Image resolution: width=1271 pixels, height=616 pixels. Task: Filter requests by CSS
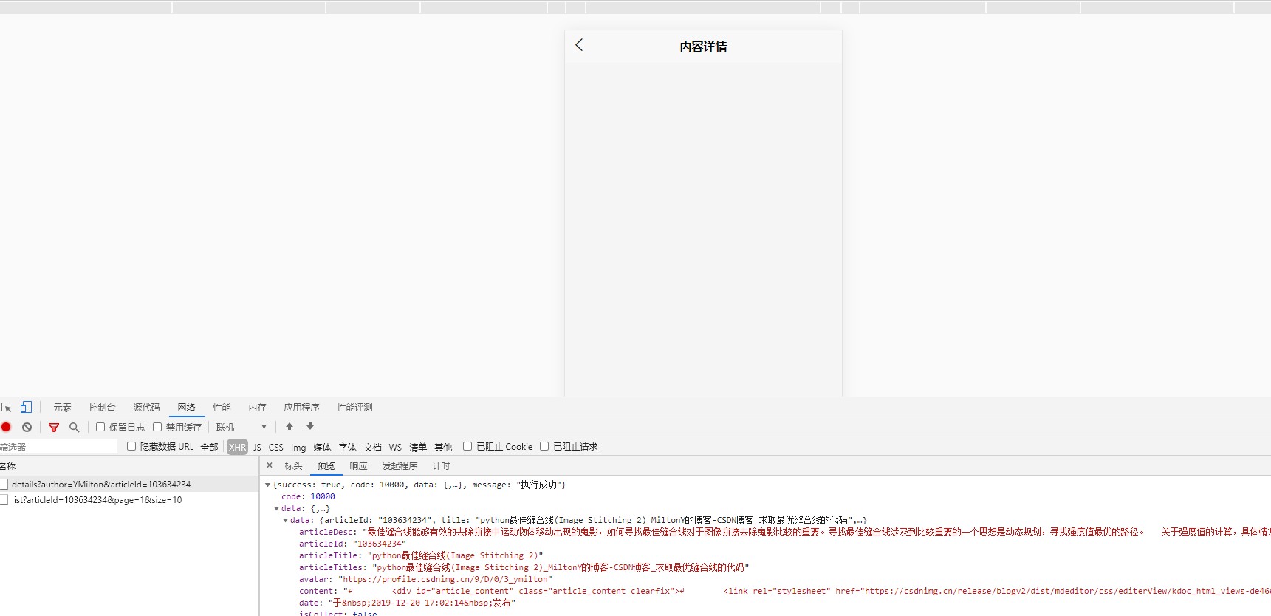pyautogui.click(x=275, y=447)
